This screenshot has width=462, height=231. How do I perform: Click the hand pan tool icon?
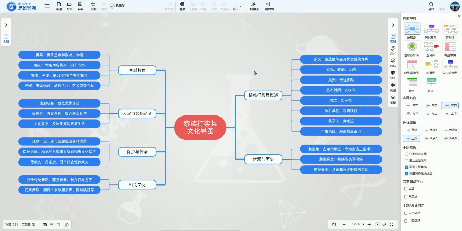[x=334, y=225]
